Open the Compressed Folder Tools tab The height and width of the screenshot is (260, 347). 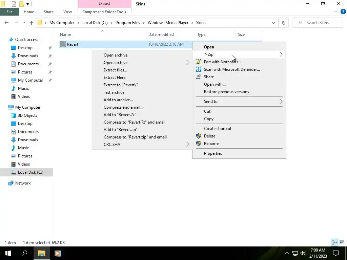(104, 12)
